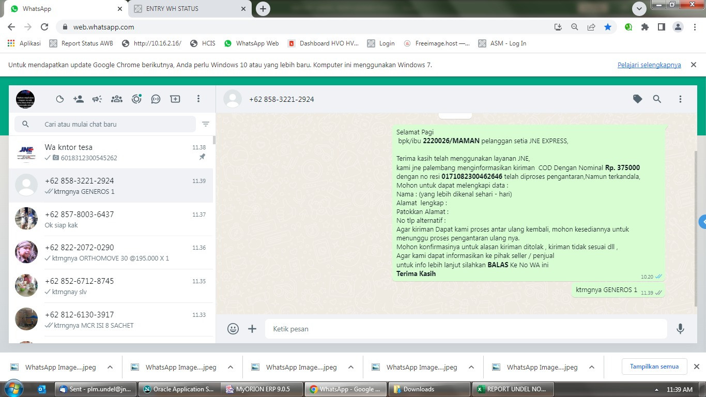706x397 pixels.
Task: Click the JNE avatar of Wa kntor tesa
Action: (26, 151)
